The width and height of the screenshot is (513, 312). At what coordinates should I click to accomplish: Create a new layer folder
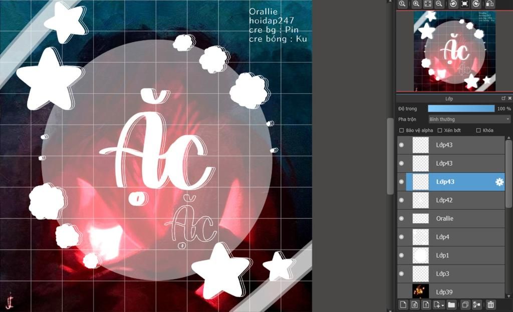pos(451,305)
